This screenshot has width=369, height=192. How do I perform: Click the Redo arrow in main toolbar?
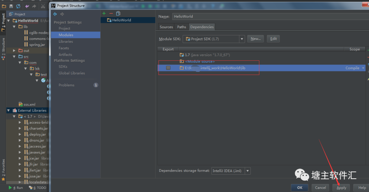(34, 6)
